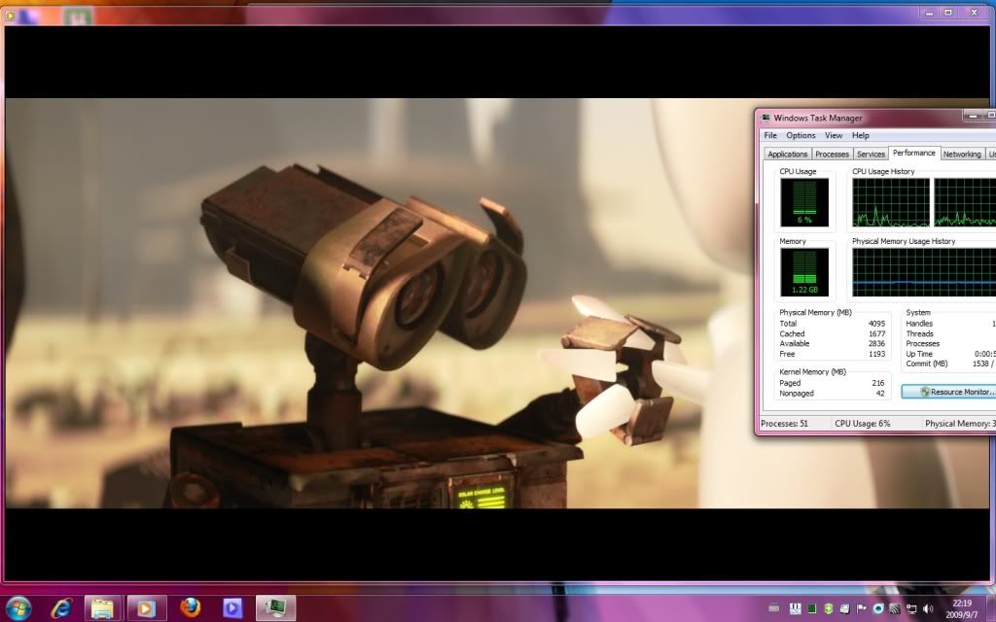Select the Services tab
The height and width of the screenshot is (622, 996).
pos(871,155)
